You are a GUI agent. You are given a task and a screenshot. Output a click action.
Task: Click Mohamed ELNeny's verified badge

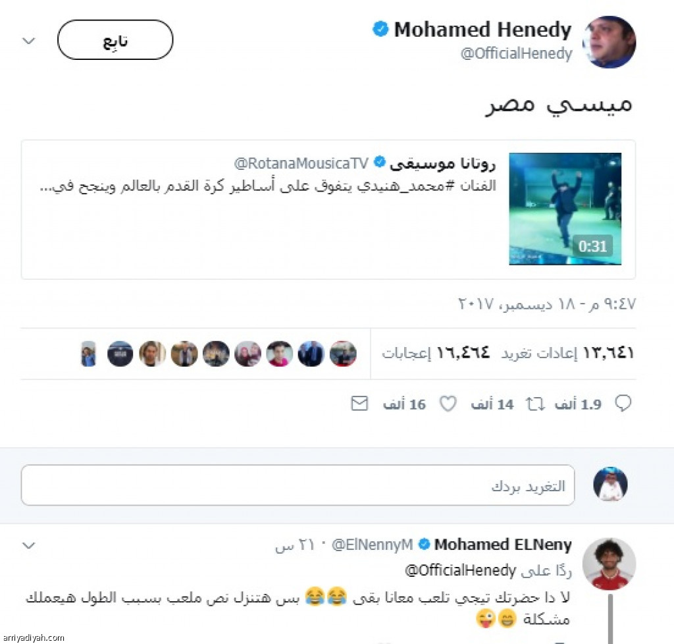[425, 544]
